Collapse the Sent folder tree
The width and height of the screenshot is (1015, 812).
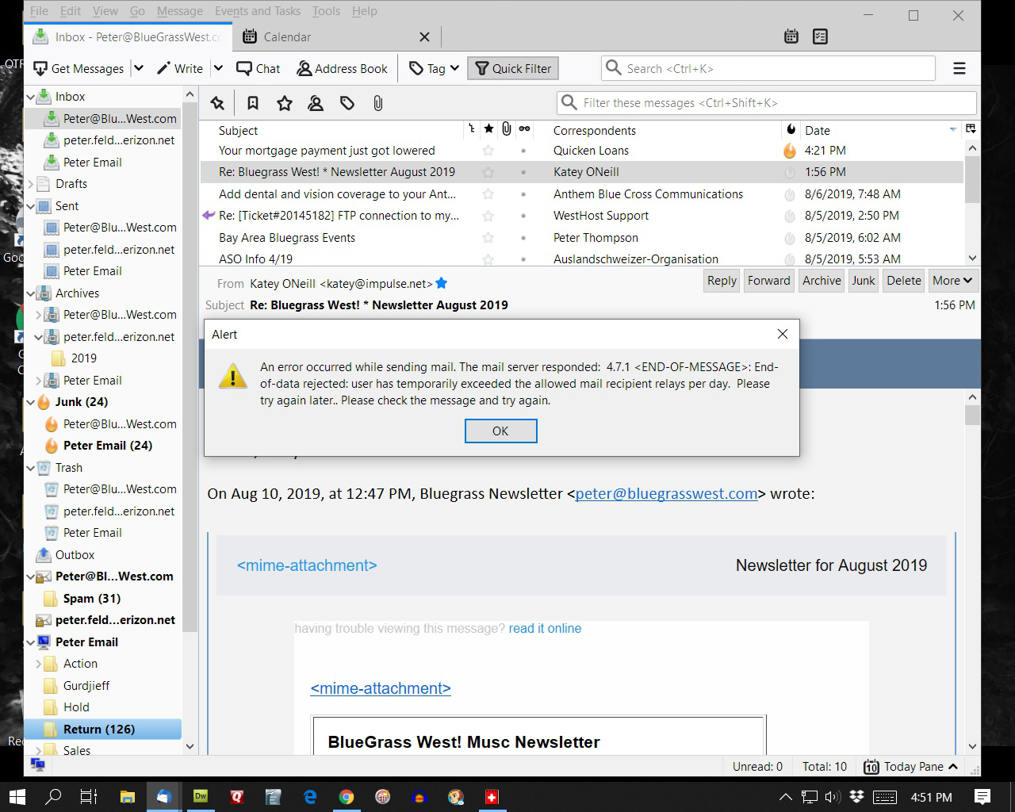31,206
